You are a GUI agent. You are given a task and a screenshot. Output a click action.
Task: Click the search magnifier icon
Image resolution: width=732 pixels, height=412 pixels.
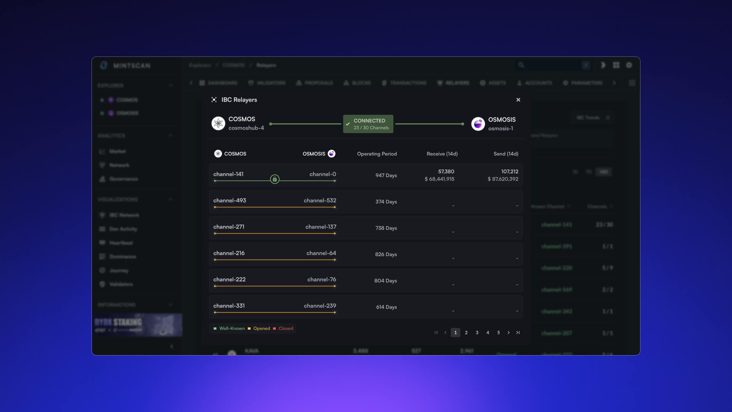pyautogui.click(x=521, y=65)
